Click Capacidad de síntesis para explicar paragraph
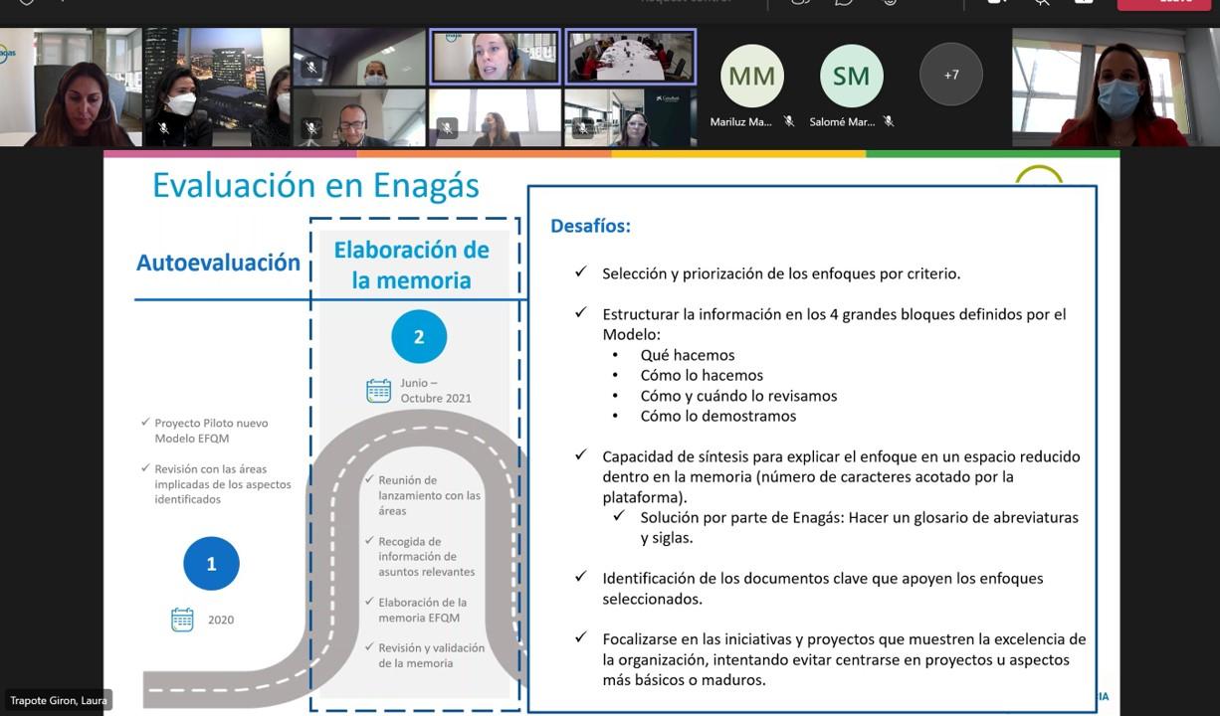This screenshot has width=1220, height=716. click(841, 476)
